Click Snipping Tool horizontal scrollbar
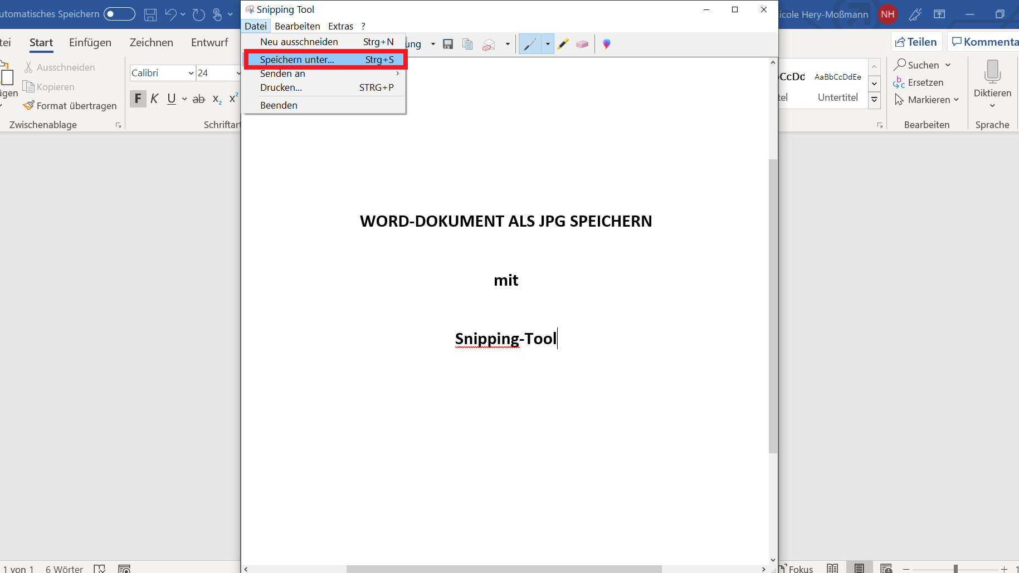The image size is (1019, 573). point(504,569)
